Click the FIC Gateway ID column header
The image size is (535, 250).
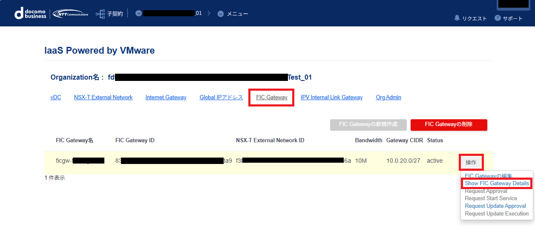135,141
